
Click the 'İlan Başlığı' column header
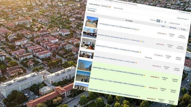point(129,21)
